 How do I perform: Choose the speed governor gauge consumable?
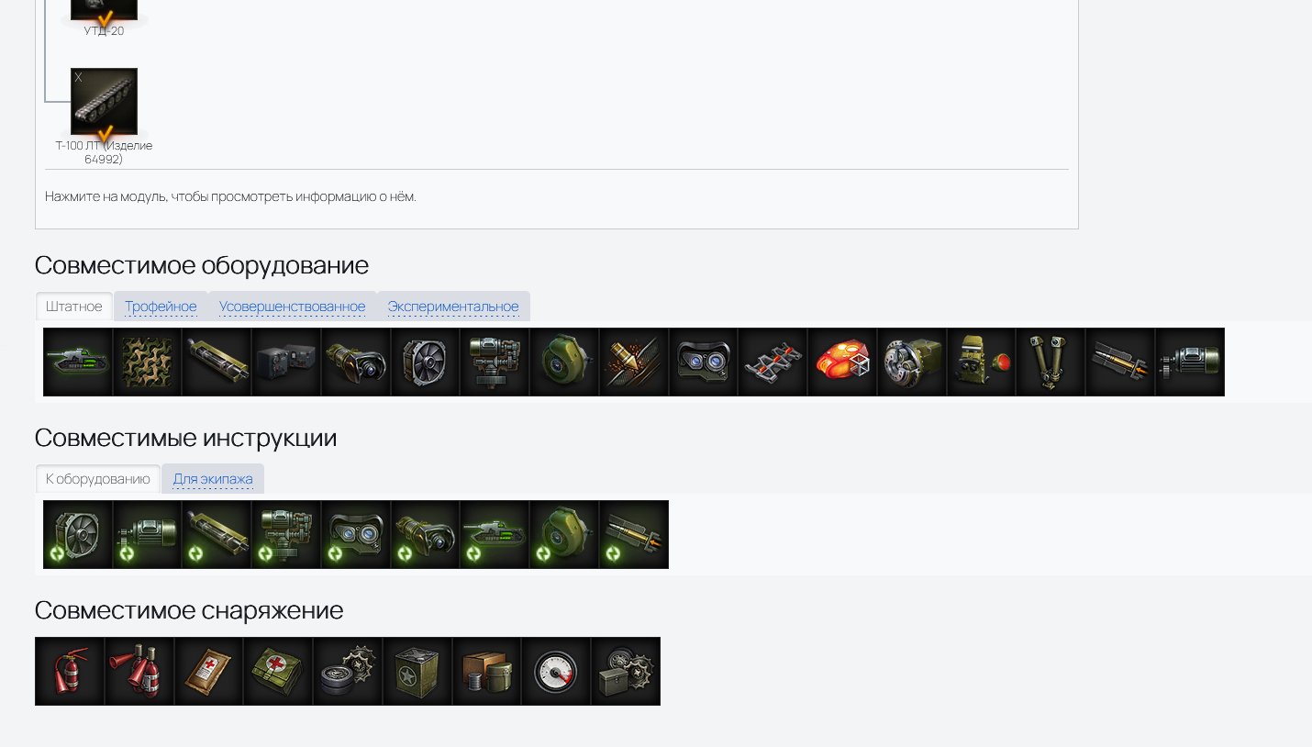click(556, 672)
